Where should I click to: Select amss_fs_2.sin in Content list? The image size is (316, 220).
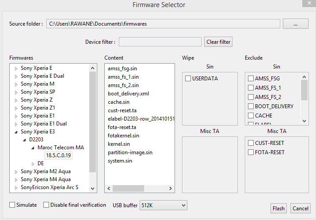[123, 85]
